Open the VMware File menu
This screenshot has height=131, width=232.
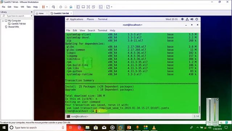click(4, 7)
